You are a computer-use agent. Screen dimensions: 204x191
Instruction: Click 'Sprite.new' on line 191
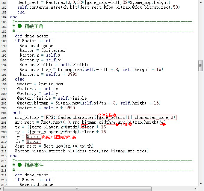tap(53, 51)
